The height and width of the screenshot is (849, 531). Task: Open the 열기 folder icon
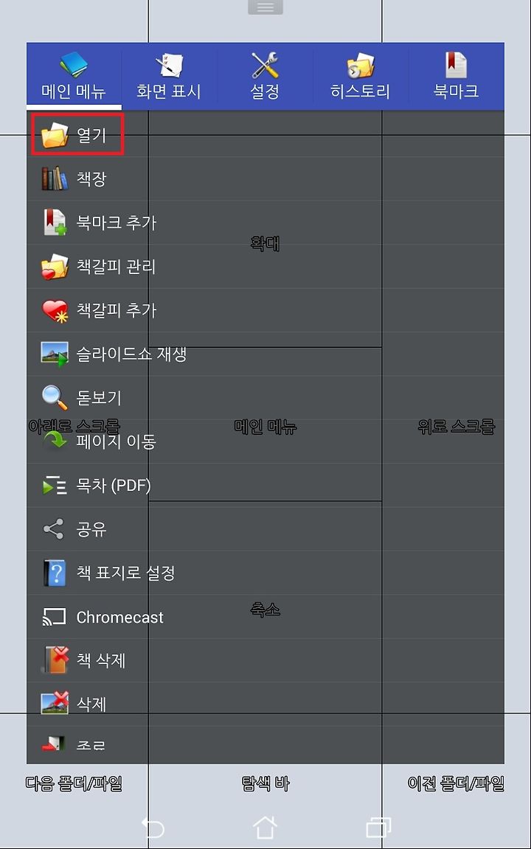(x=55, y=135)
